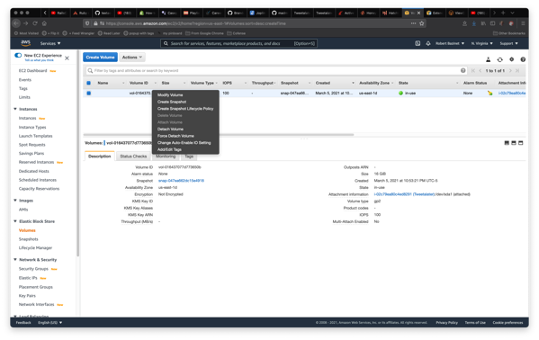Open the snap-047ea662 snapshot link in details
This screenshot has width=539, height=340.
pyautogui.click(x=181, y=181)
